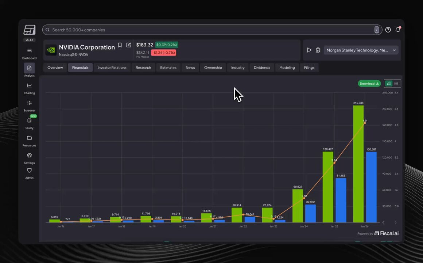
Task: Switch to the Ownership tab
Action: [213, 68]
